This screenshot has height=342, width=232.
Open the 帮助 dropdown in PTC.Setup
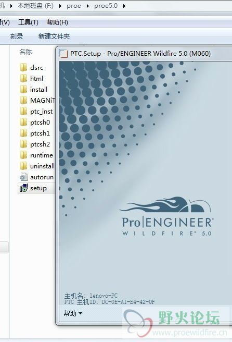pyautogui.click(x=73, y=313)
